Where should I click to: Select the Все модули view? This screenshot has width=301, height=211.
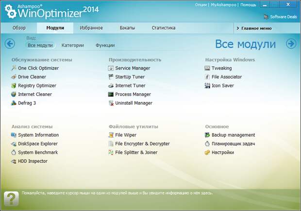click(x=40, y=45)
